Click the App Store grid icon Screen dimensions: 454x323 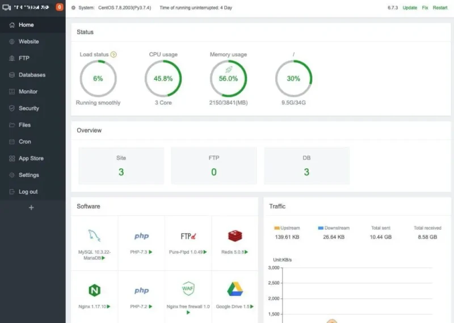coord(12,159)
